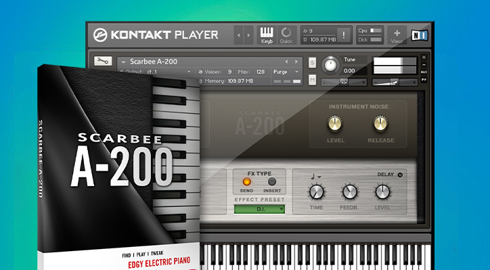The height and width of the screenshot is (270, 490).
Task: Click the EFFECT PRESET label
Action: 259,200
